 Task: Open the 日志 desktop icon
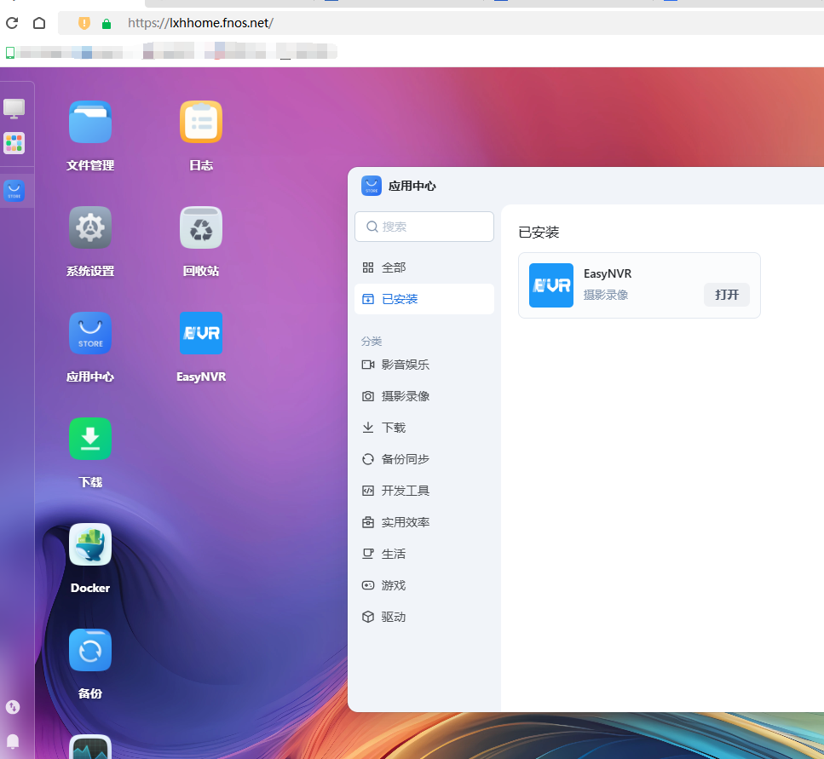tap(201, 122)
